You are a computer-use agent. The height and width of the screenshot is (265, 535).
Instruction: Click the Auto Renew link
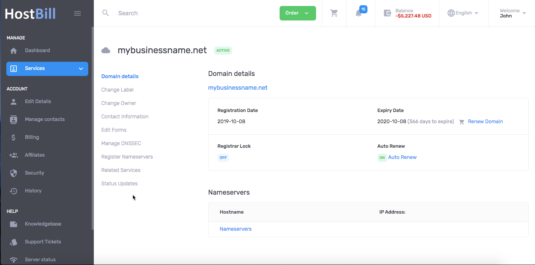coord(402,157)
